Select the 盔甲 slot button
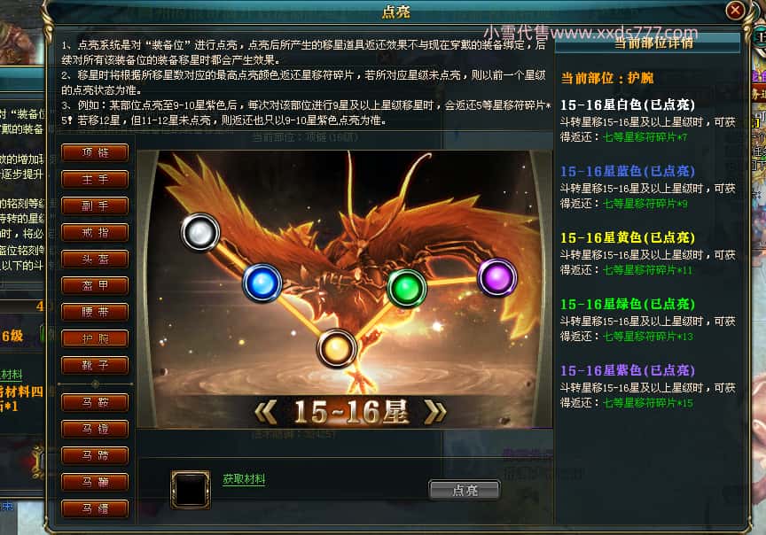 [95, 285]
